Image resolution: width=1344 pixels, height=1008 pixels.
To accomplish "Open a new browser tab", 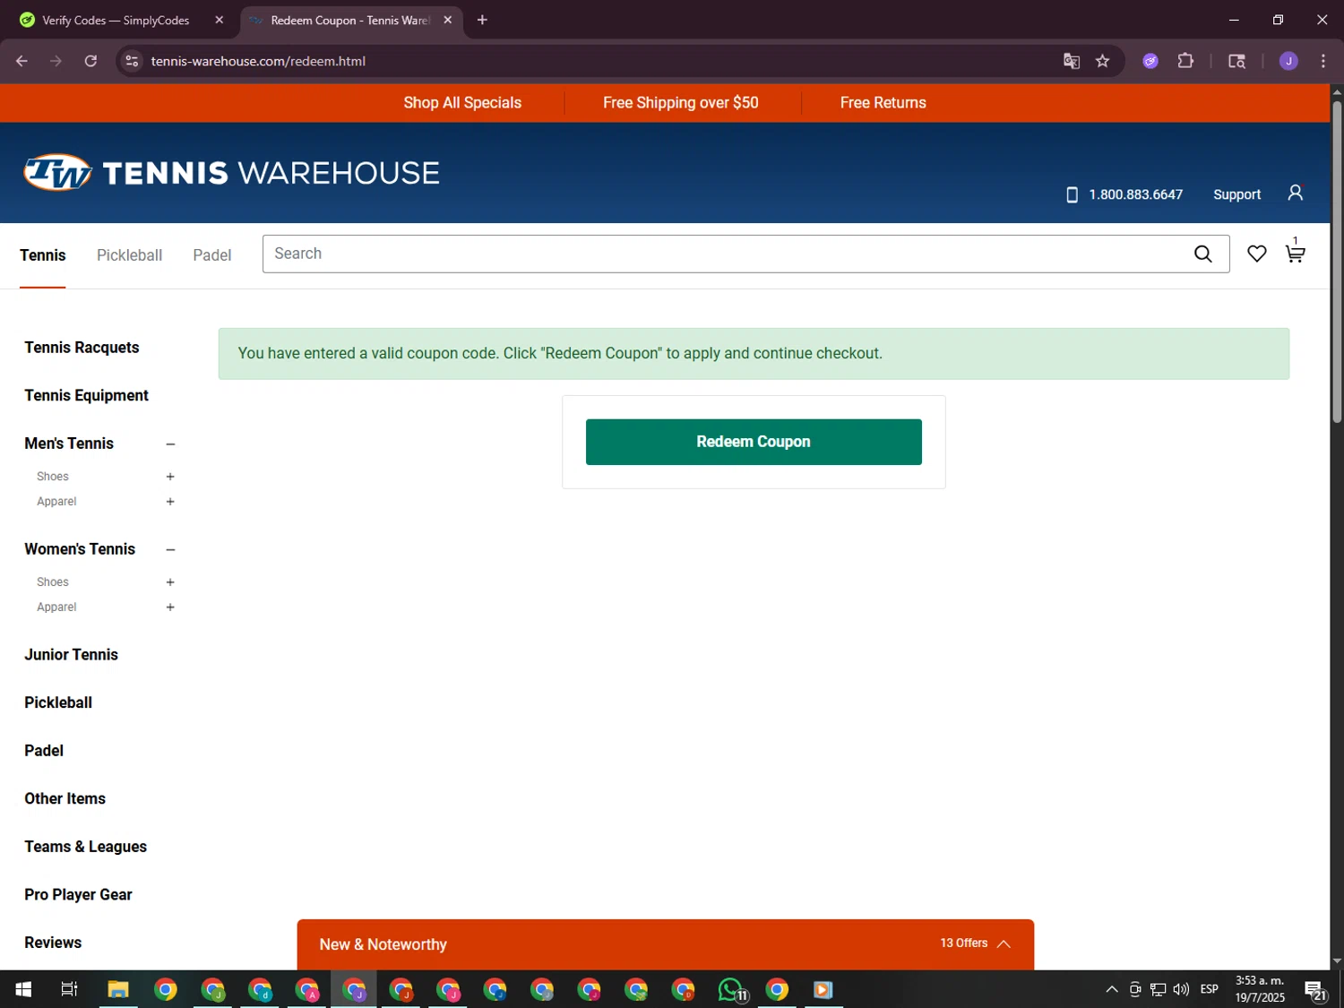I will coord(482,20).
